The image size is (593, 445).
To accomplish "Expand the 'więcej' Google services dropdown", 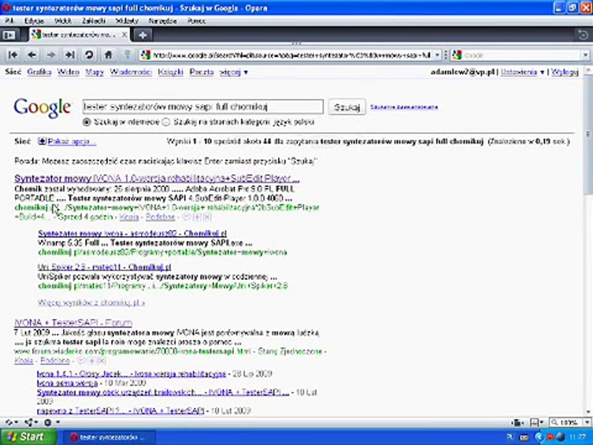I will [x=233, y=72].
